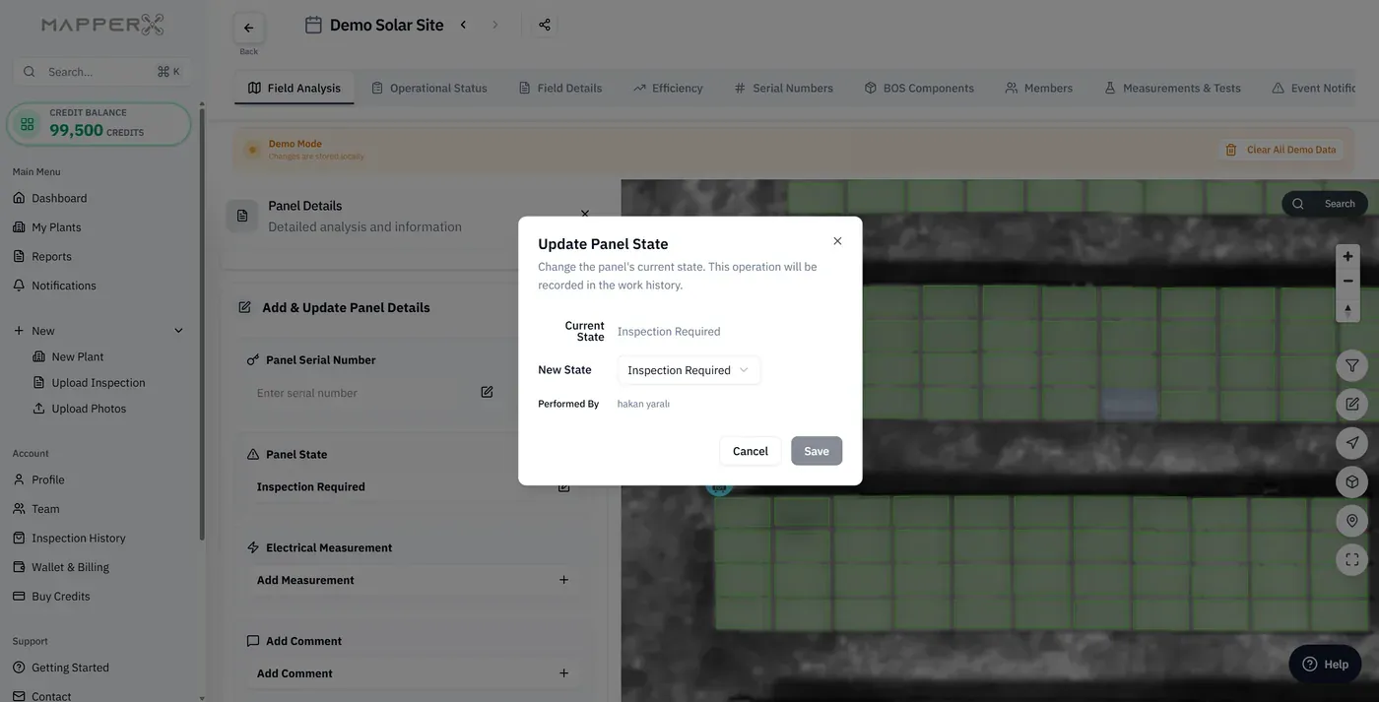This screenshot has width=1379, height=702.
Task: Open the Members tab
Action: click(x=1038, y=88)
